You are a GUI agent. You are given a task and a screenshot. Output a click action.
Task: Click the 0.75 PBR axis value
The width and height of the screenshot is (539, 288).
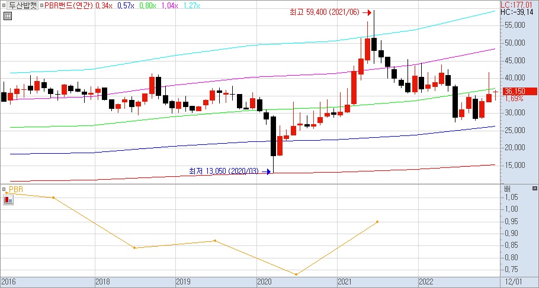tap(512, 270)
